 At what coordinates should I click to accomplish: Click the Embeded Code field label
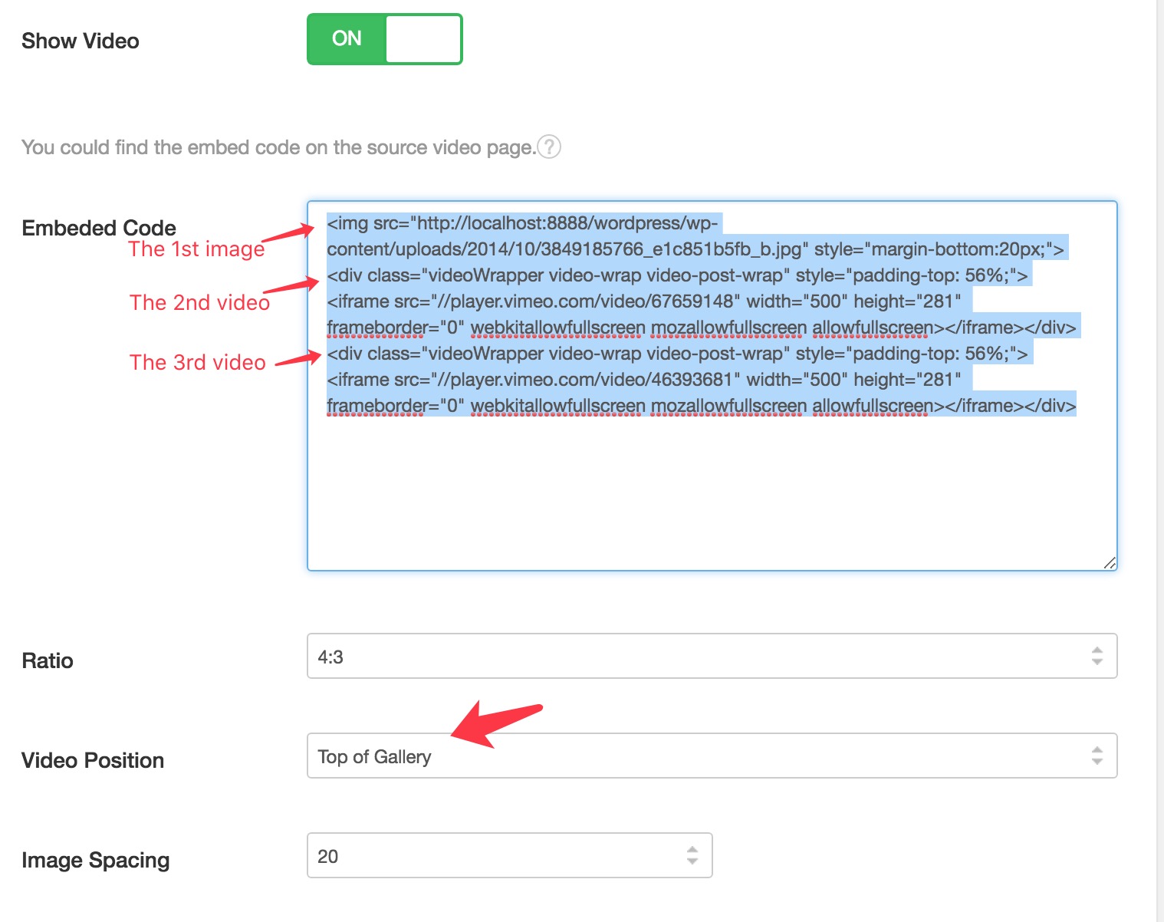(x=99, y=228)
